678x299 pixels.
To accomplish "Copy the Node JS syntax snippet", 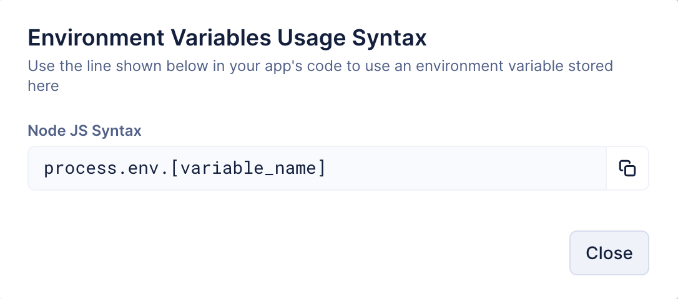I will coord(627,168).
